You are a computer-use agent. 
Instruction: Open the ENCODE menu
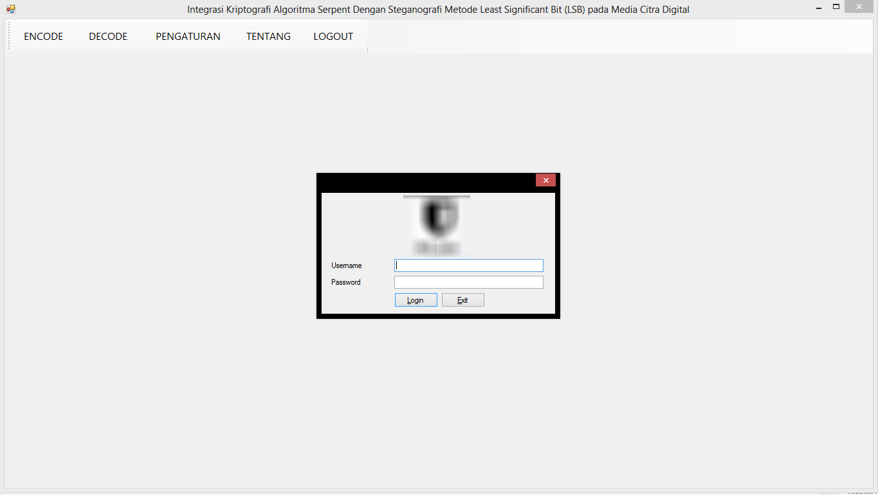click(44, 37)
